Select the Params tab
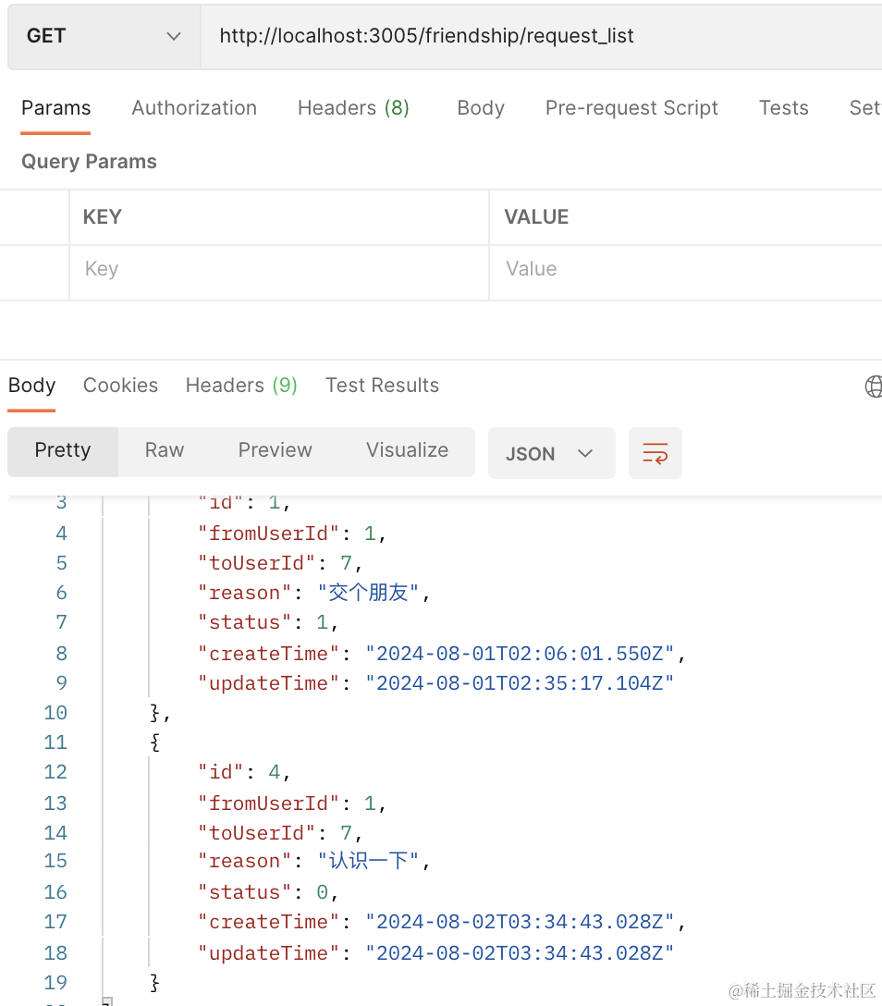Screen dimensions: 882x1006 tap(56, 108)
